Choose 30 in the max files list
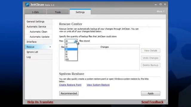 [71, 52]
